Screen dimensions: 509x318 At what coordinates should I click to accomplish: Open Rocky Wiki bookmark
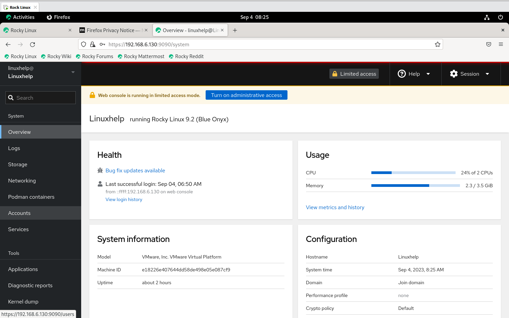[x=56, y=56]
